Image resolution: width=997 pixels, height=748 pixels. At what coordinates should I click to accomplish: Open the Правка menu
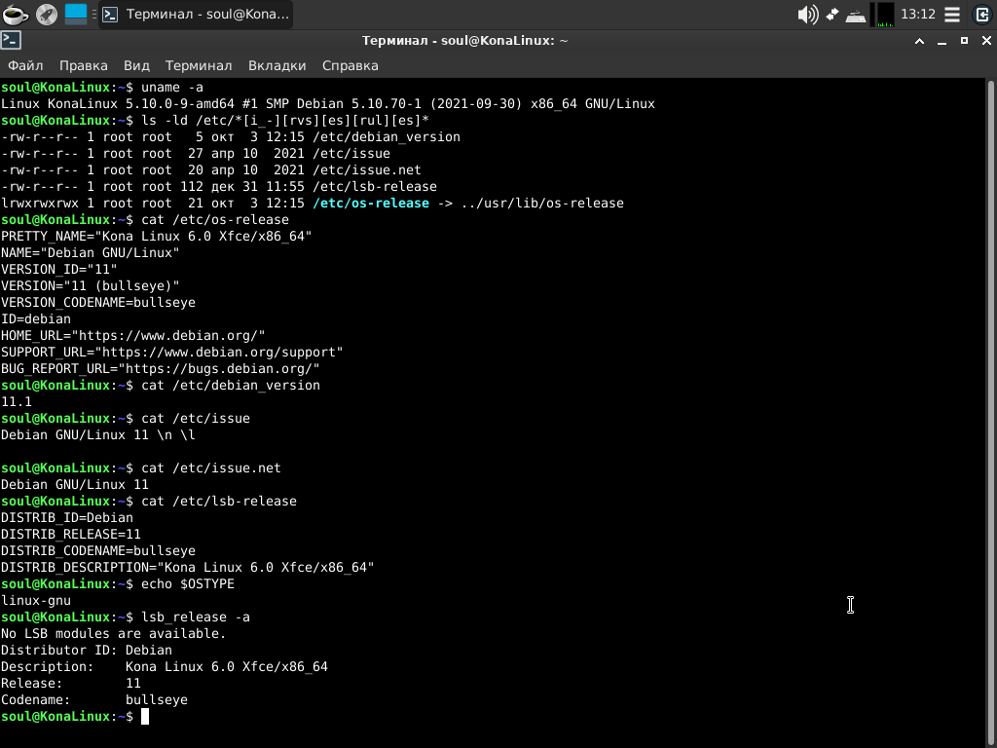pyautogui.click(x=84, y=65)
